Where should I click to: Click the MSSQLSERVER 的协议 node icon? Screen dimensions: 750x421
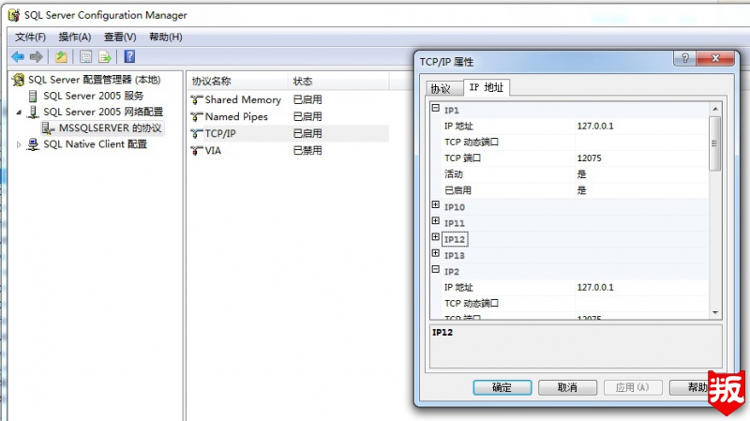49,128
